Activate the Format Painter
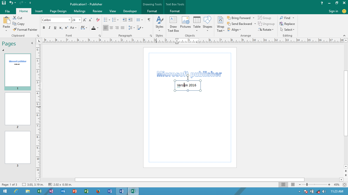 [x=25, y=30]
